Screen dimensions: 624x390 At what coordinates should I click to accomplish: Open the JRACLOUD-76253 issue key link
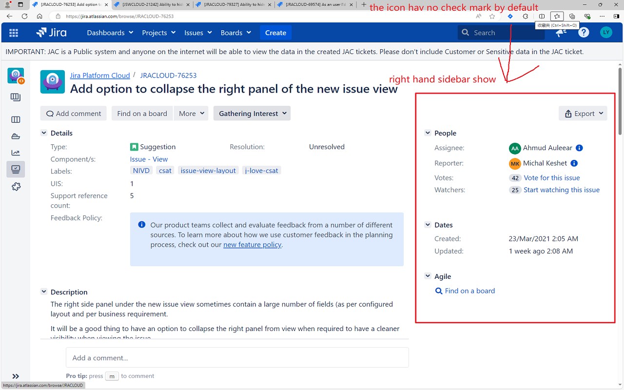(x=169, y=76)
